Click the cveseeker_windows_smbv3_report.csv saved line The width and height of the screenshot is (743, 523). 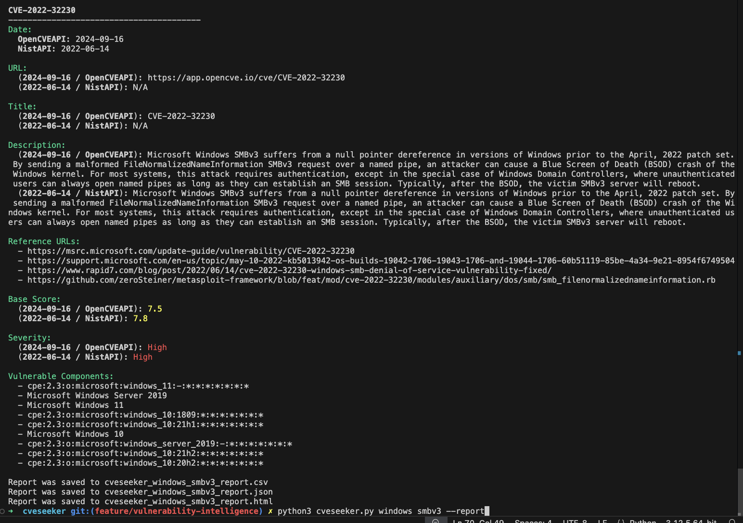tap(138, 482)
